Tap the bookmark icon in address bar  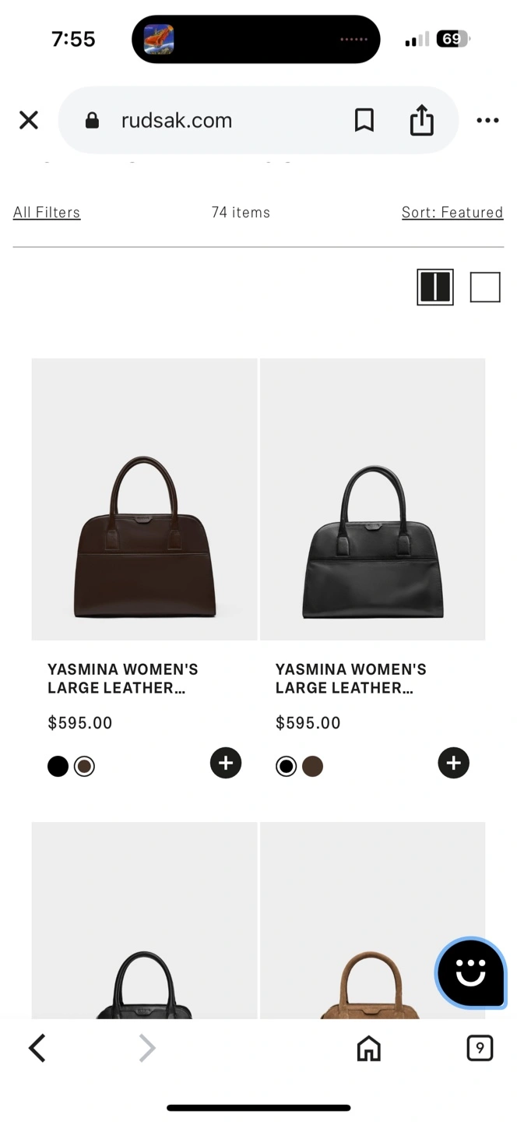tap(364, 120)
